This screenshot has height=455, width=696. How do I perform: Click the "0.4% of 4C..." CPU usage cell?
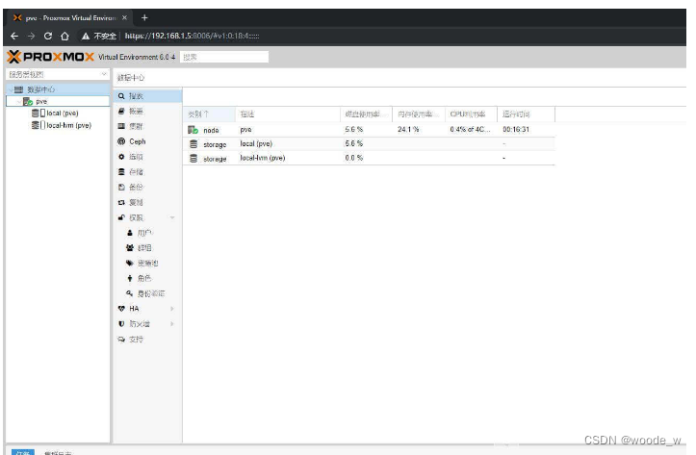[x=470, y=130]
